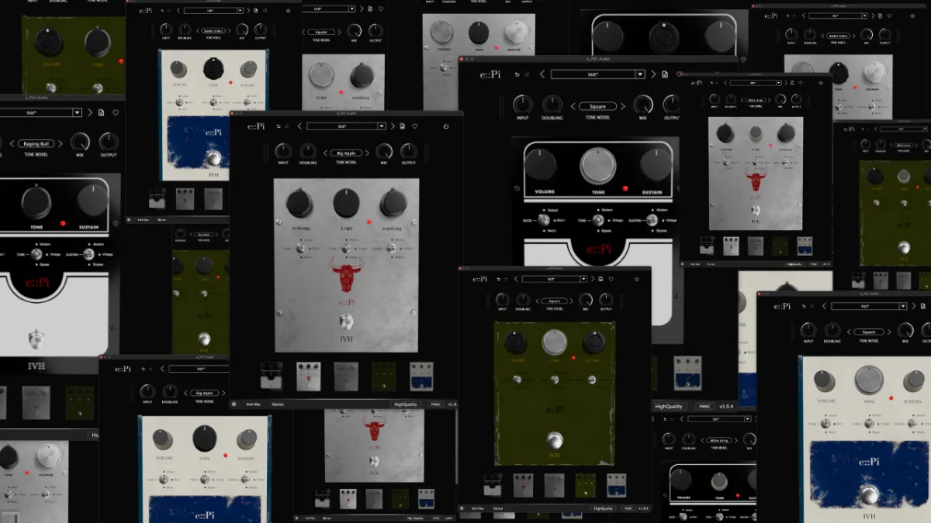Viewport: 931px width, 523px height.
Task: Click undo icon in Square black pedal window
Action: coord(517,74)
